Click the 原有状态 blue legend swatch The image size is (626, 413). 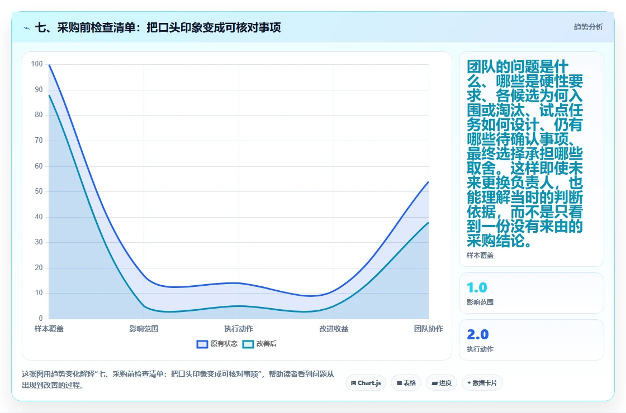pos(202,344)
